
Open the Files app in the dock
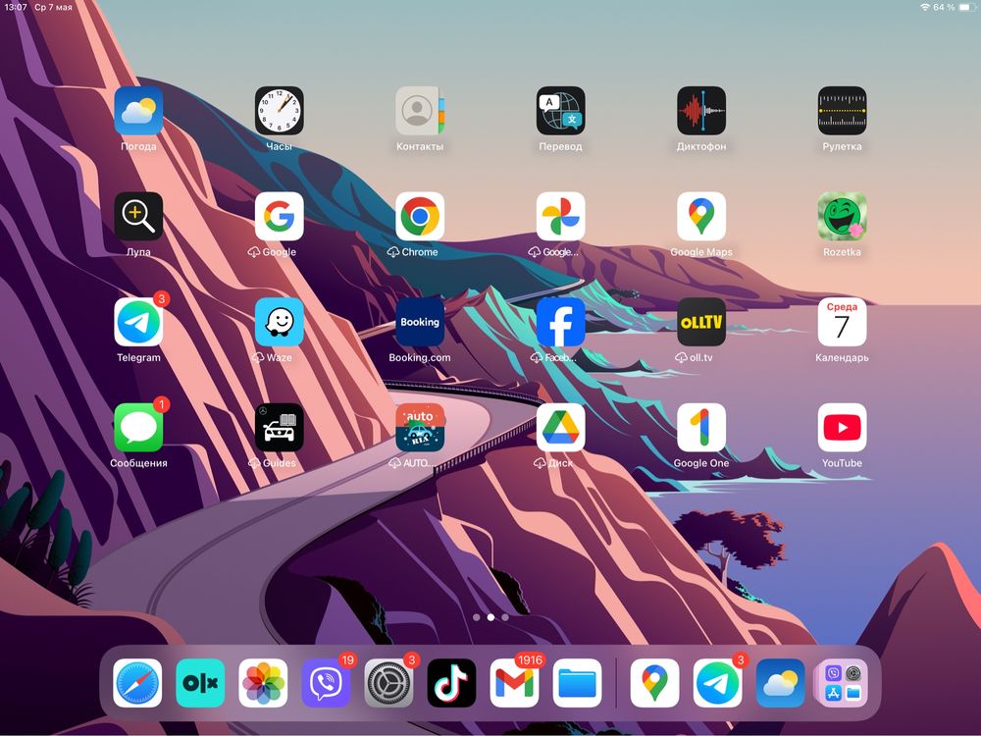(x=578, y=683)
